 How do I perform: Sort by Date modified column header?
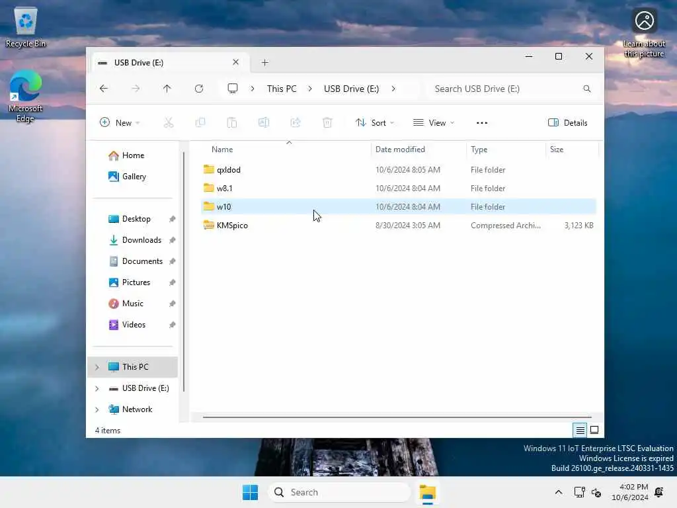418,149
